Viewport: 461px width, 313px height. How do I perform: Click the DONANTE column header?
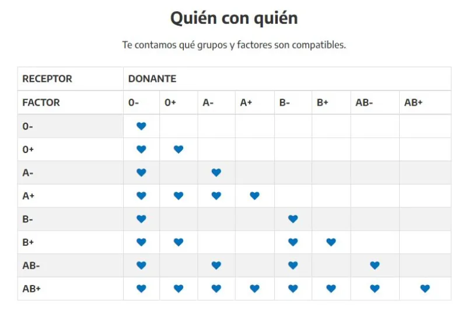pos(152,79)
